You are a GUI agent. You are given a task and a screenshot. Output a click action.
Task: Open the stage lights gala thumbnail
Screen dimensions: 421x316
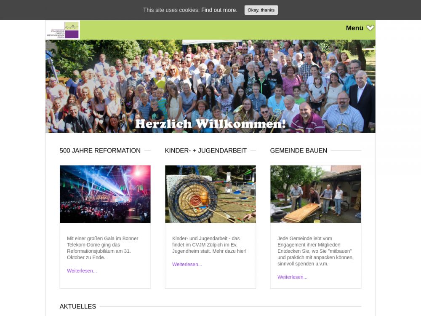pyautogui.click(x=105, y=194)
